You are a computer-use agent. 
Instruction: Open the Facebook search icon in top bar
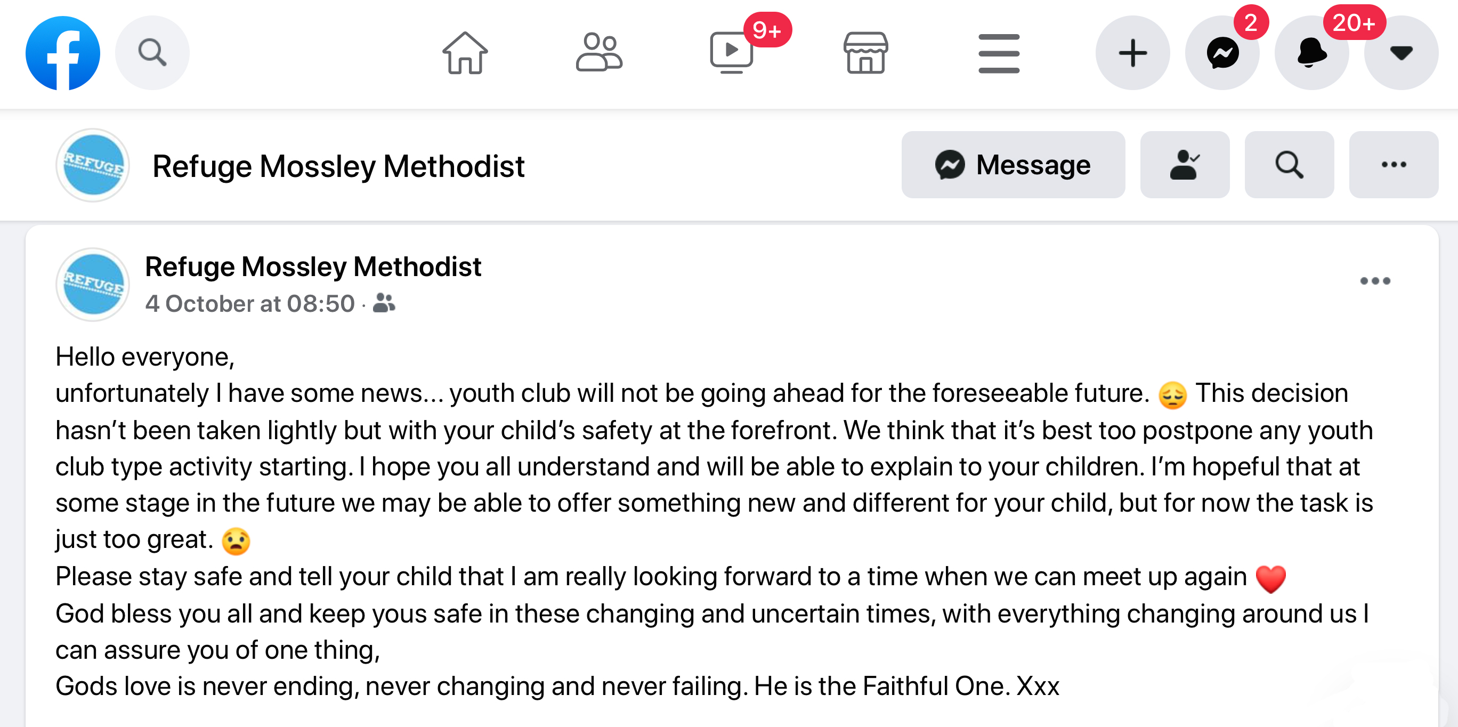point(152,53)
